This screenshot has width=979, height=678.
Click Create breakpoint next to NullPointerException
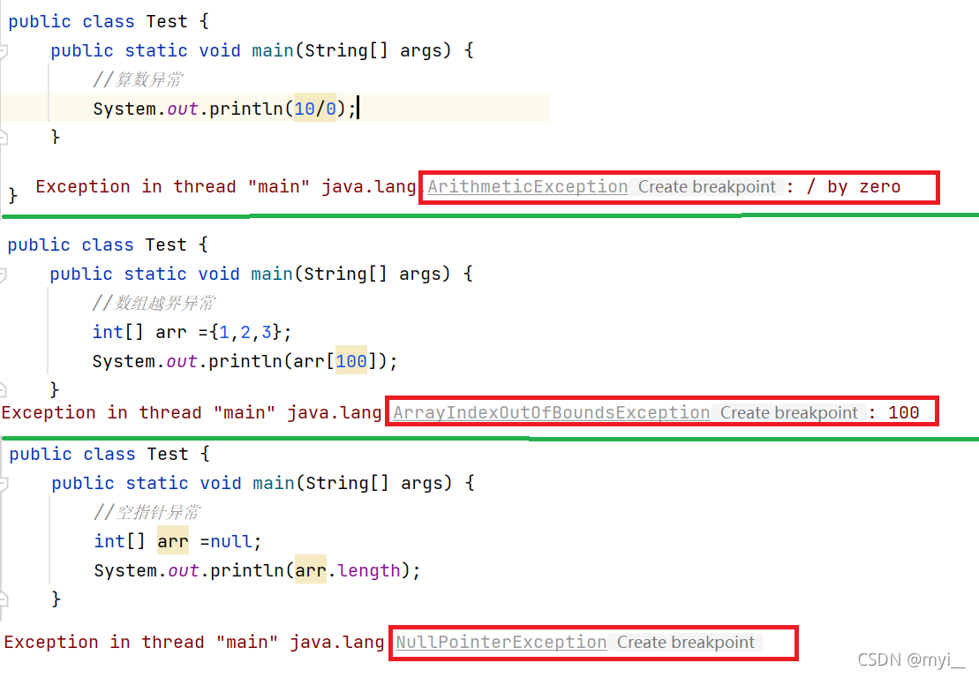click(x=686, y=643)
